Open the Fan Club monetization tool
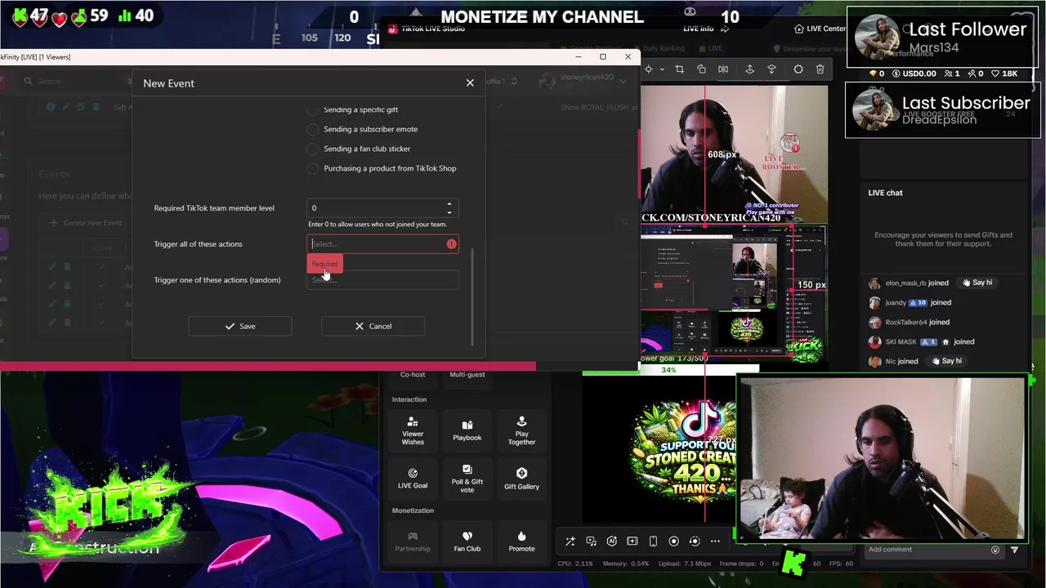Viewport: 1046px width, 588px height. coord(467,541)
